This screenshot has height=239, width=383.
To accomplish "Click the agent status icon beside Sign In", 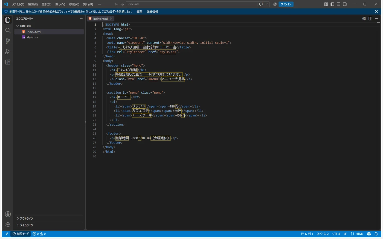I will point(275,4).
